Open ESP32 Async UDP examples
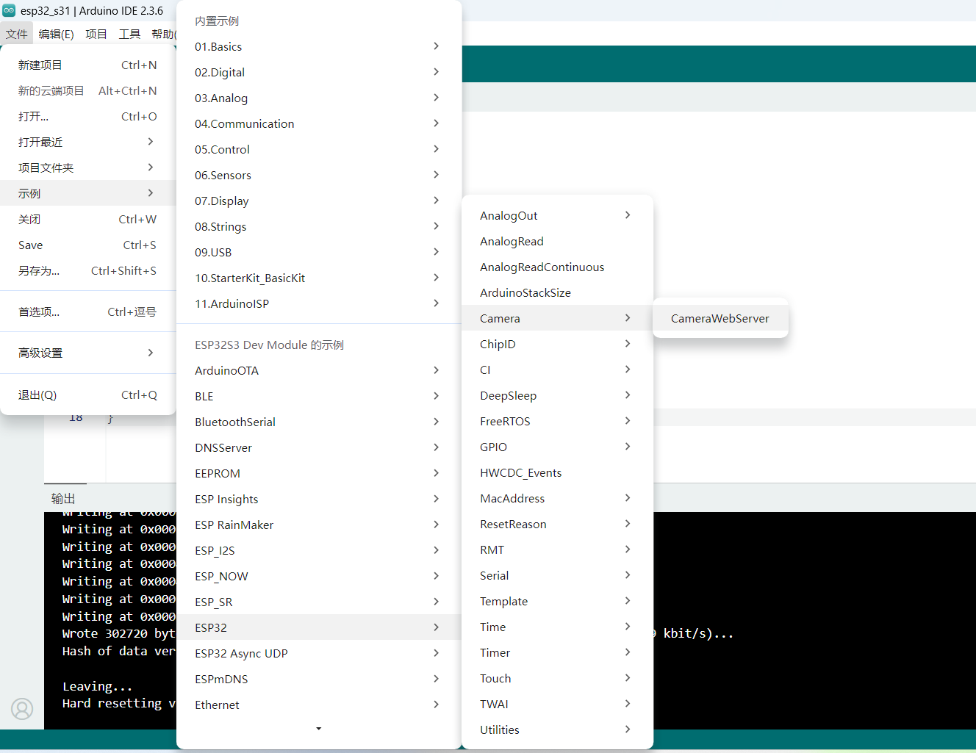The height and width of the screenshot is (753, 976). (x=319, y=653)
